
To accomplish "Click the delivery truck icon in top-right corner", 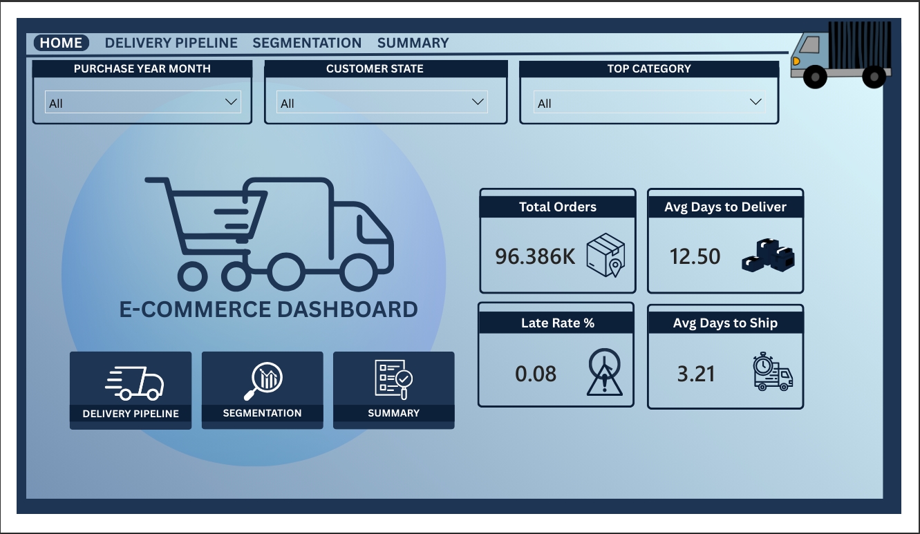I will 841,55.
